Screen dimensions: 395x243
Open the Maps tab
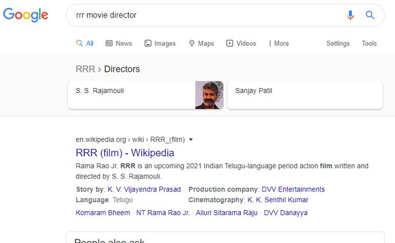[202, 43]
